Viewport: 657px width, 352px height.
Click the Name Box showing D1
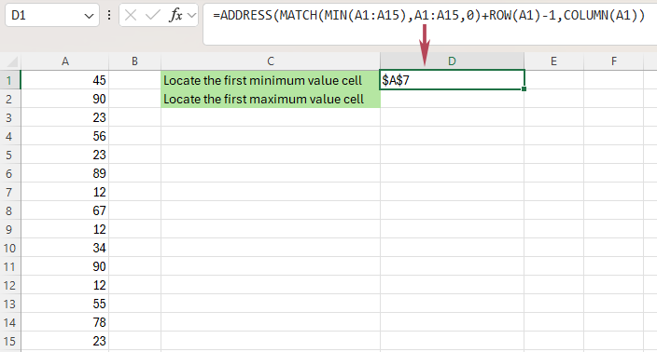52,16
